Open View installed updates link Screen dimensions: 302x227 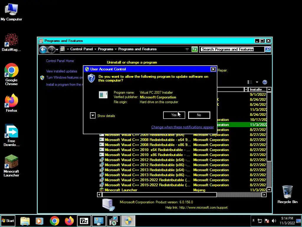click(62, 71)
